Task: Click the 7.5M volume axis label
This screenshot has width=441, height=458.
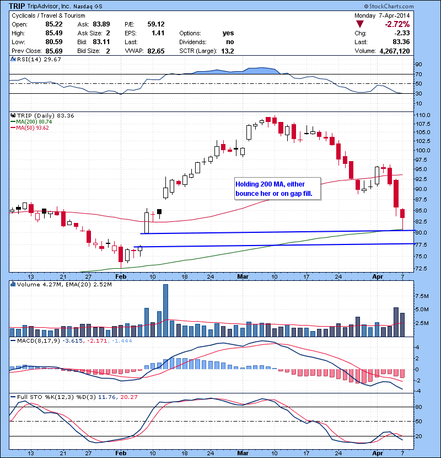Action: point(422,296)
